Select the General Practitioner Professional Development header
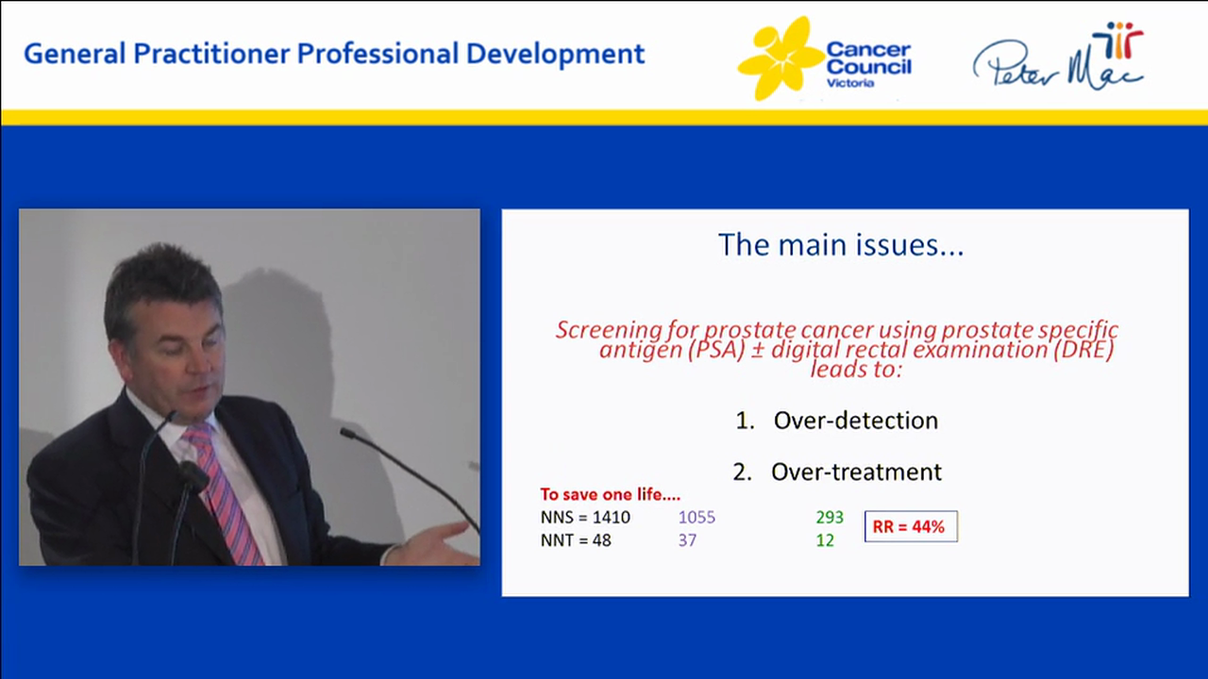 coord(332,54)
